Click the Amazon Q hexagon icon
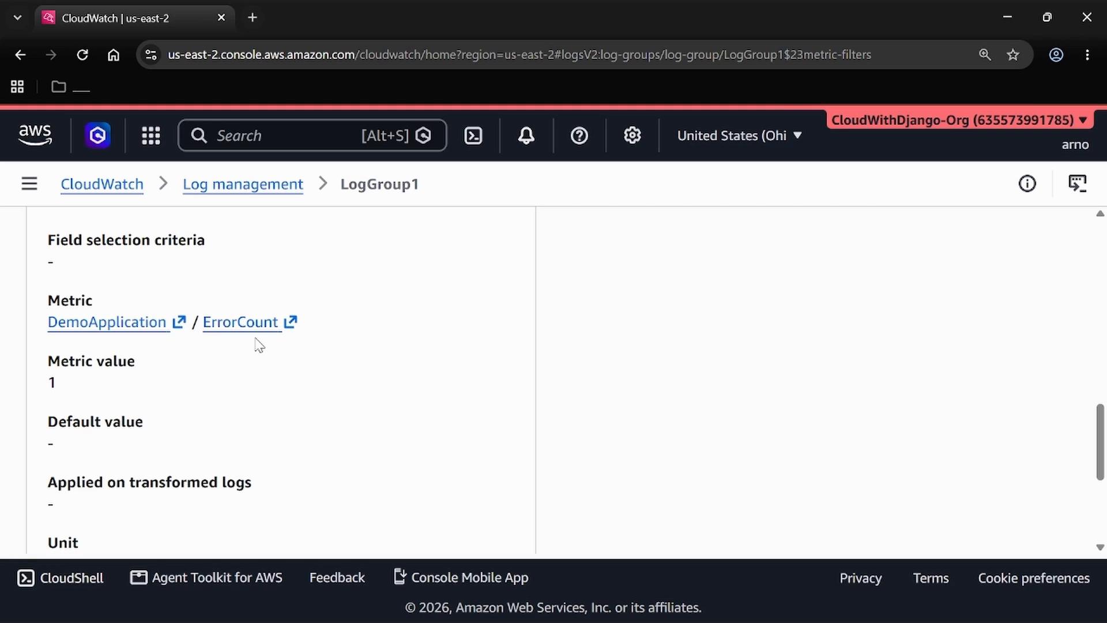Screen dimensions: 1107x623 pyautogui.click(x=98, y=136)
